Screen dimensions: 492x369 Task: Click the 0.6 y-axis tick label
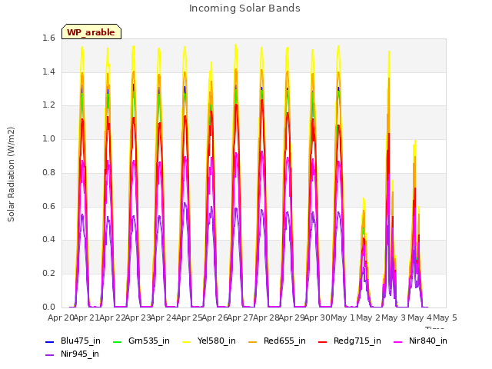[48, 207]
